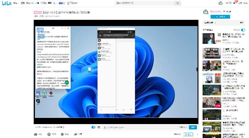Like the video with thumbs-up icon

pos(36,134)
